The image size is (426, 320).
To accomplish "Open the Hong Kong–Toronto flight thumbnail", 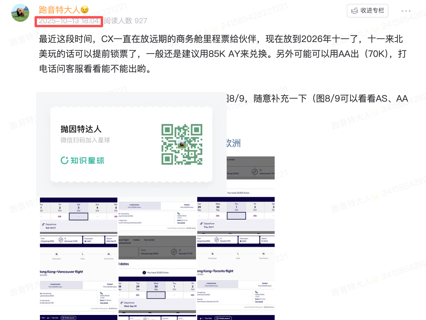I will click(236, 274).
